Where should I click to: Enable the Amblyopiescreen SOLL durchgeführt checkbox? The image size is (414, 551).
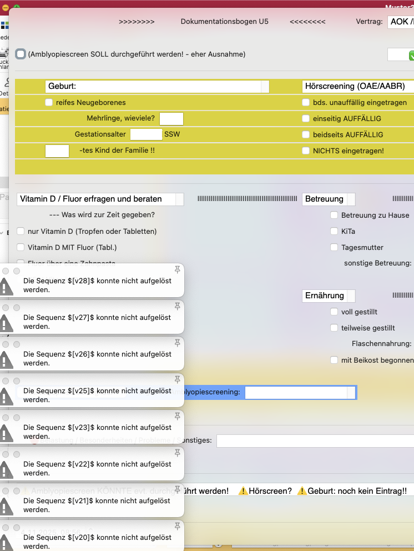[21, 54]
